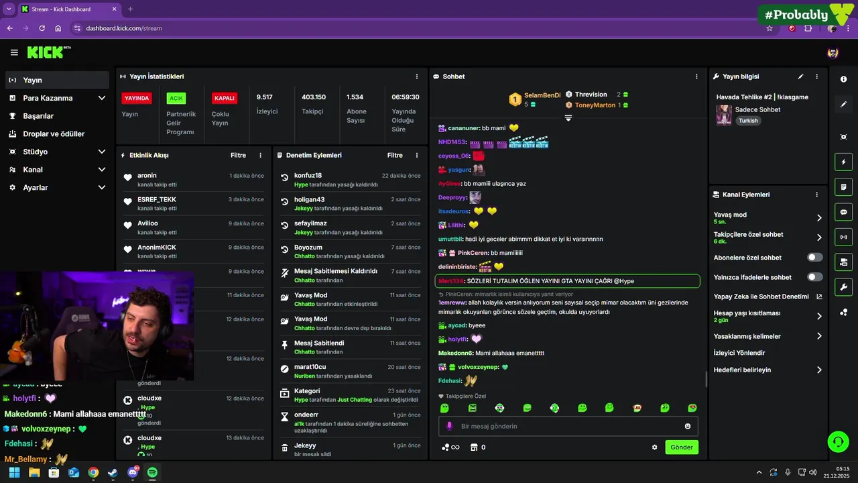Select Yayın in the left sidebar
The width and height of the screenshot is (858, 483).
57,80
